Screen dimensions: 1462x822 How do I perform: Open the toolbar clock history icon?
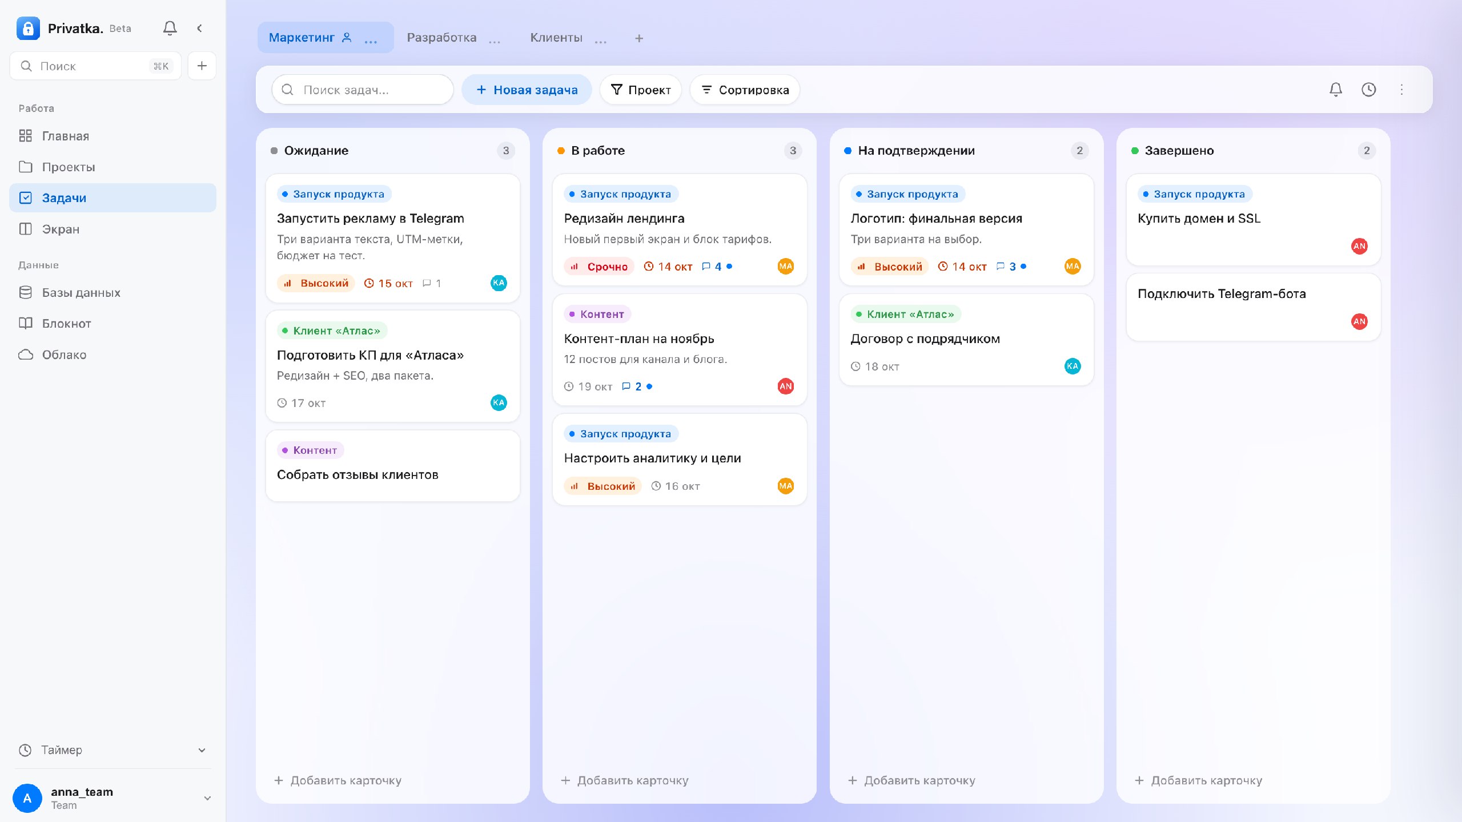[x=1368, y=90]
